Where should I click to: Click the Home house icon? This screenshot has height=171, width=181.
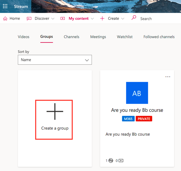click(5, 18)
